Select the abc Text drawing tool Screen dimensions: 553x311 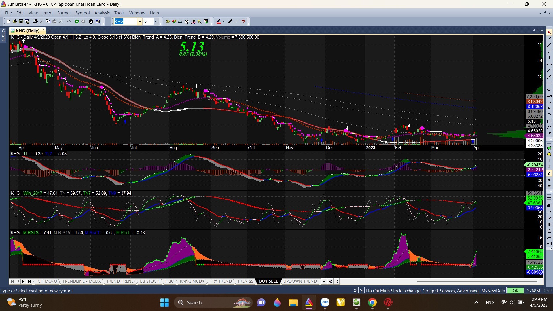(x=549, y=96)
